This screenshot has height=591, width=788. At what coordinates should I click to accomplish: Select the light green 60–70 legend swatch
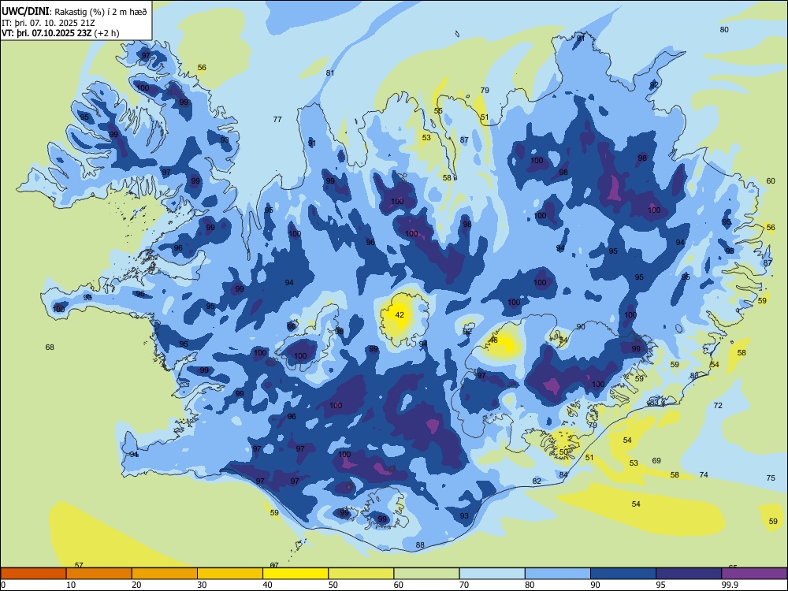tap(426, 574)
